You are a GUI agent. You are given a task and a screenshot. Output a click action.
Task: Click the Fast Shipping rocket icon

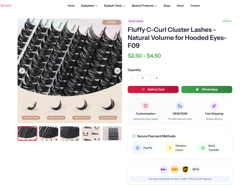point(214,106)
